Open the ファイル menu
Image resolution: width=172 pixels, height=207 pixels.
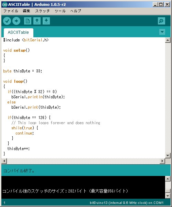pyautogui.click(x=11, y=11)
